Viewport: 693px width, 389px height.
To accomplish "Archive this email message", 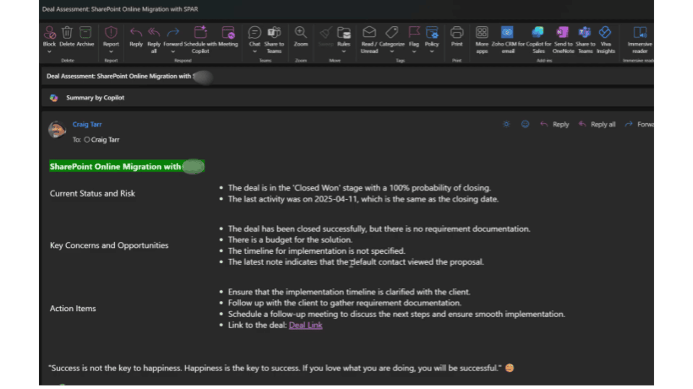I will pyautogui.click(x=85, y=33).
